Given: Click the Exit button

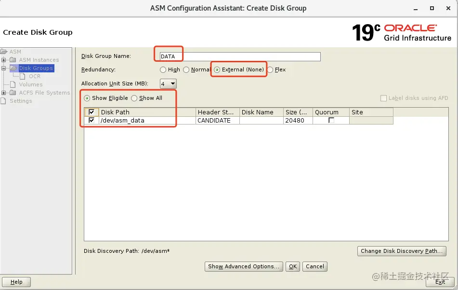Looking at the screenshot, I should coord(440,282).
